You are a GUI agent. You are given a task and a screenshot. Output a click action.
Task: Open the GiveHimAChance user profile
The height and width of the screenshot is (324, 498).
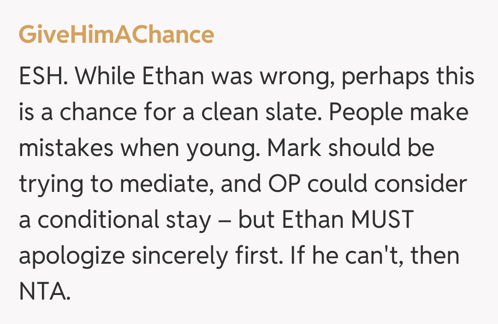coord(116,35)
